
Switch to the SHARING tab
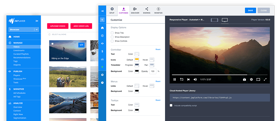pyautogui.click(x=147, y=10)
